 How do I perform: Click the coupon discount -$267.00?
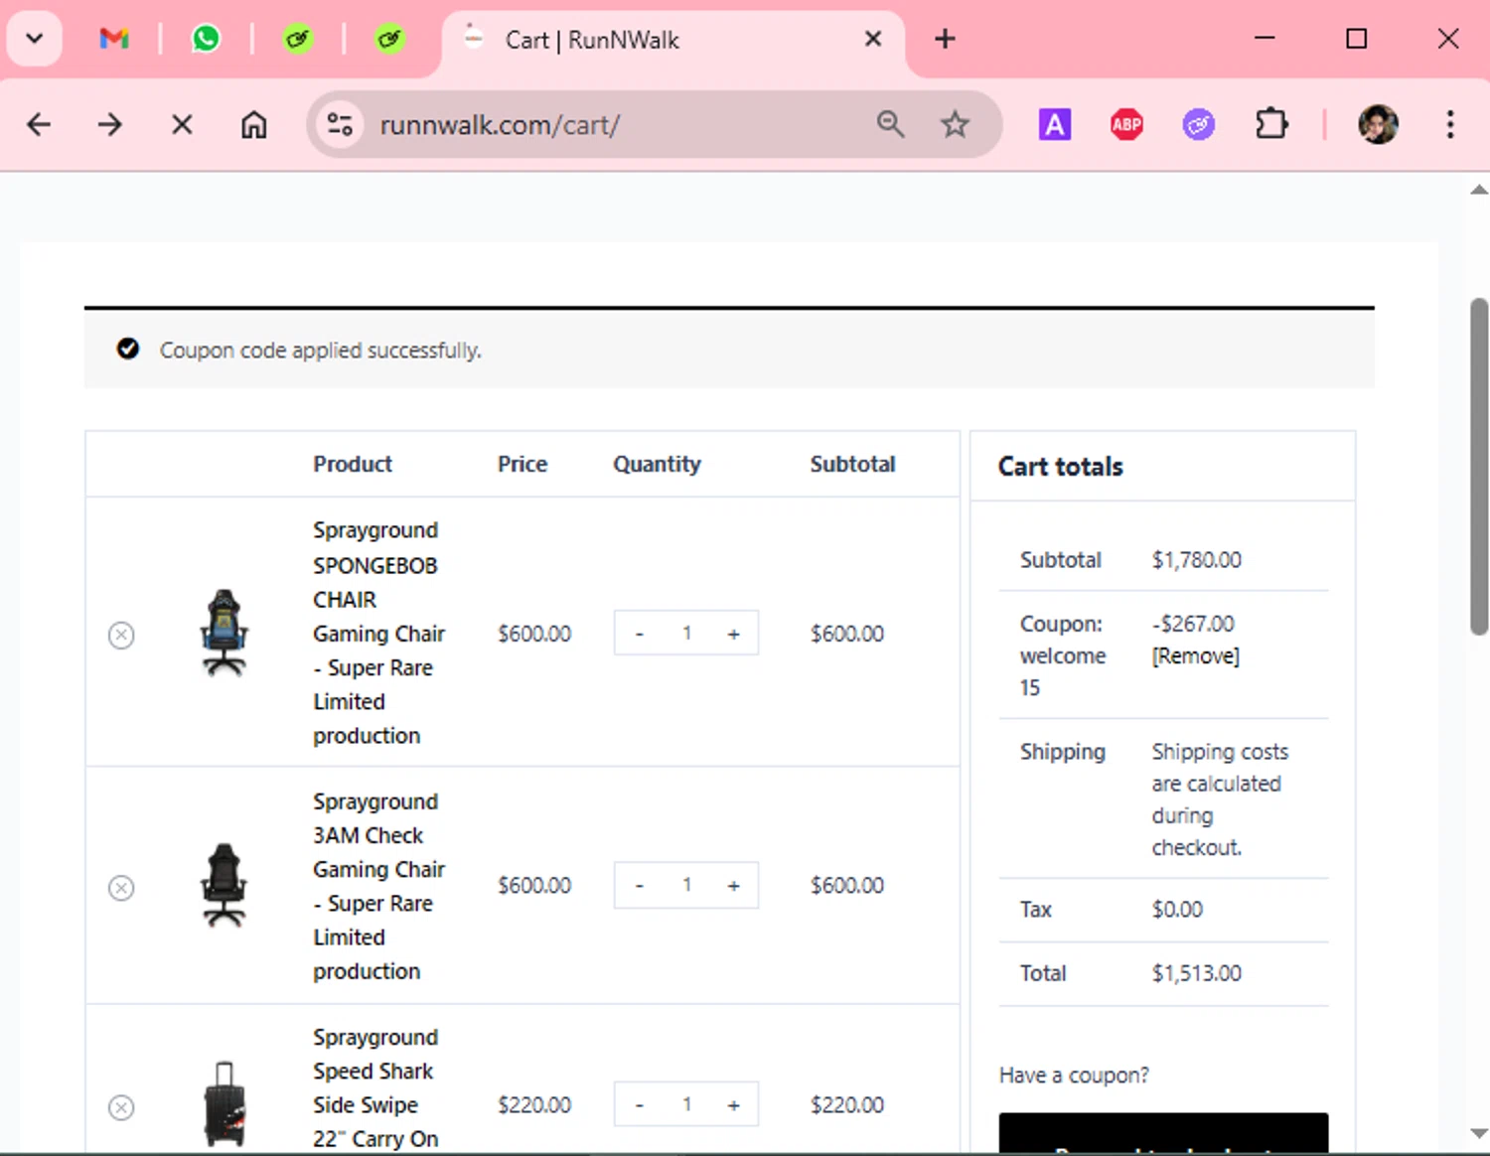point(1193,625)
